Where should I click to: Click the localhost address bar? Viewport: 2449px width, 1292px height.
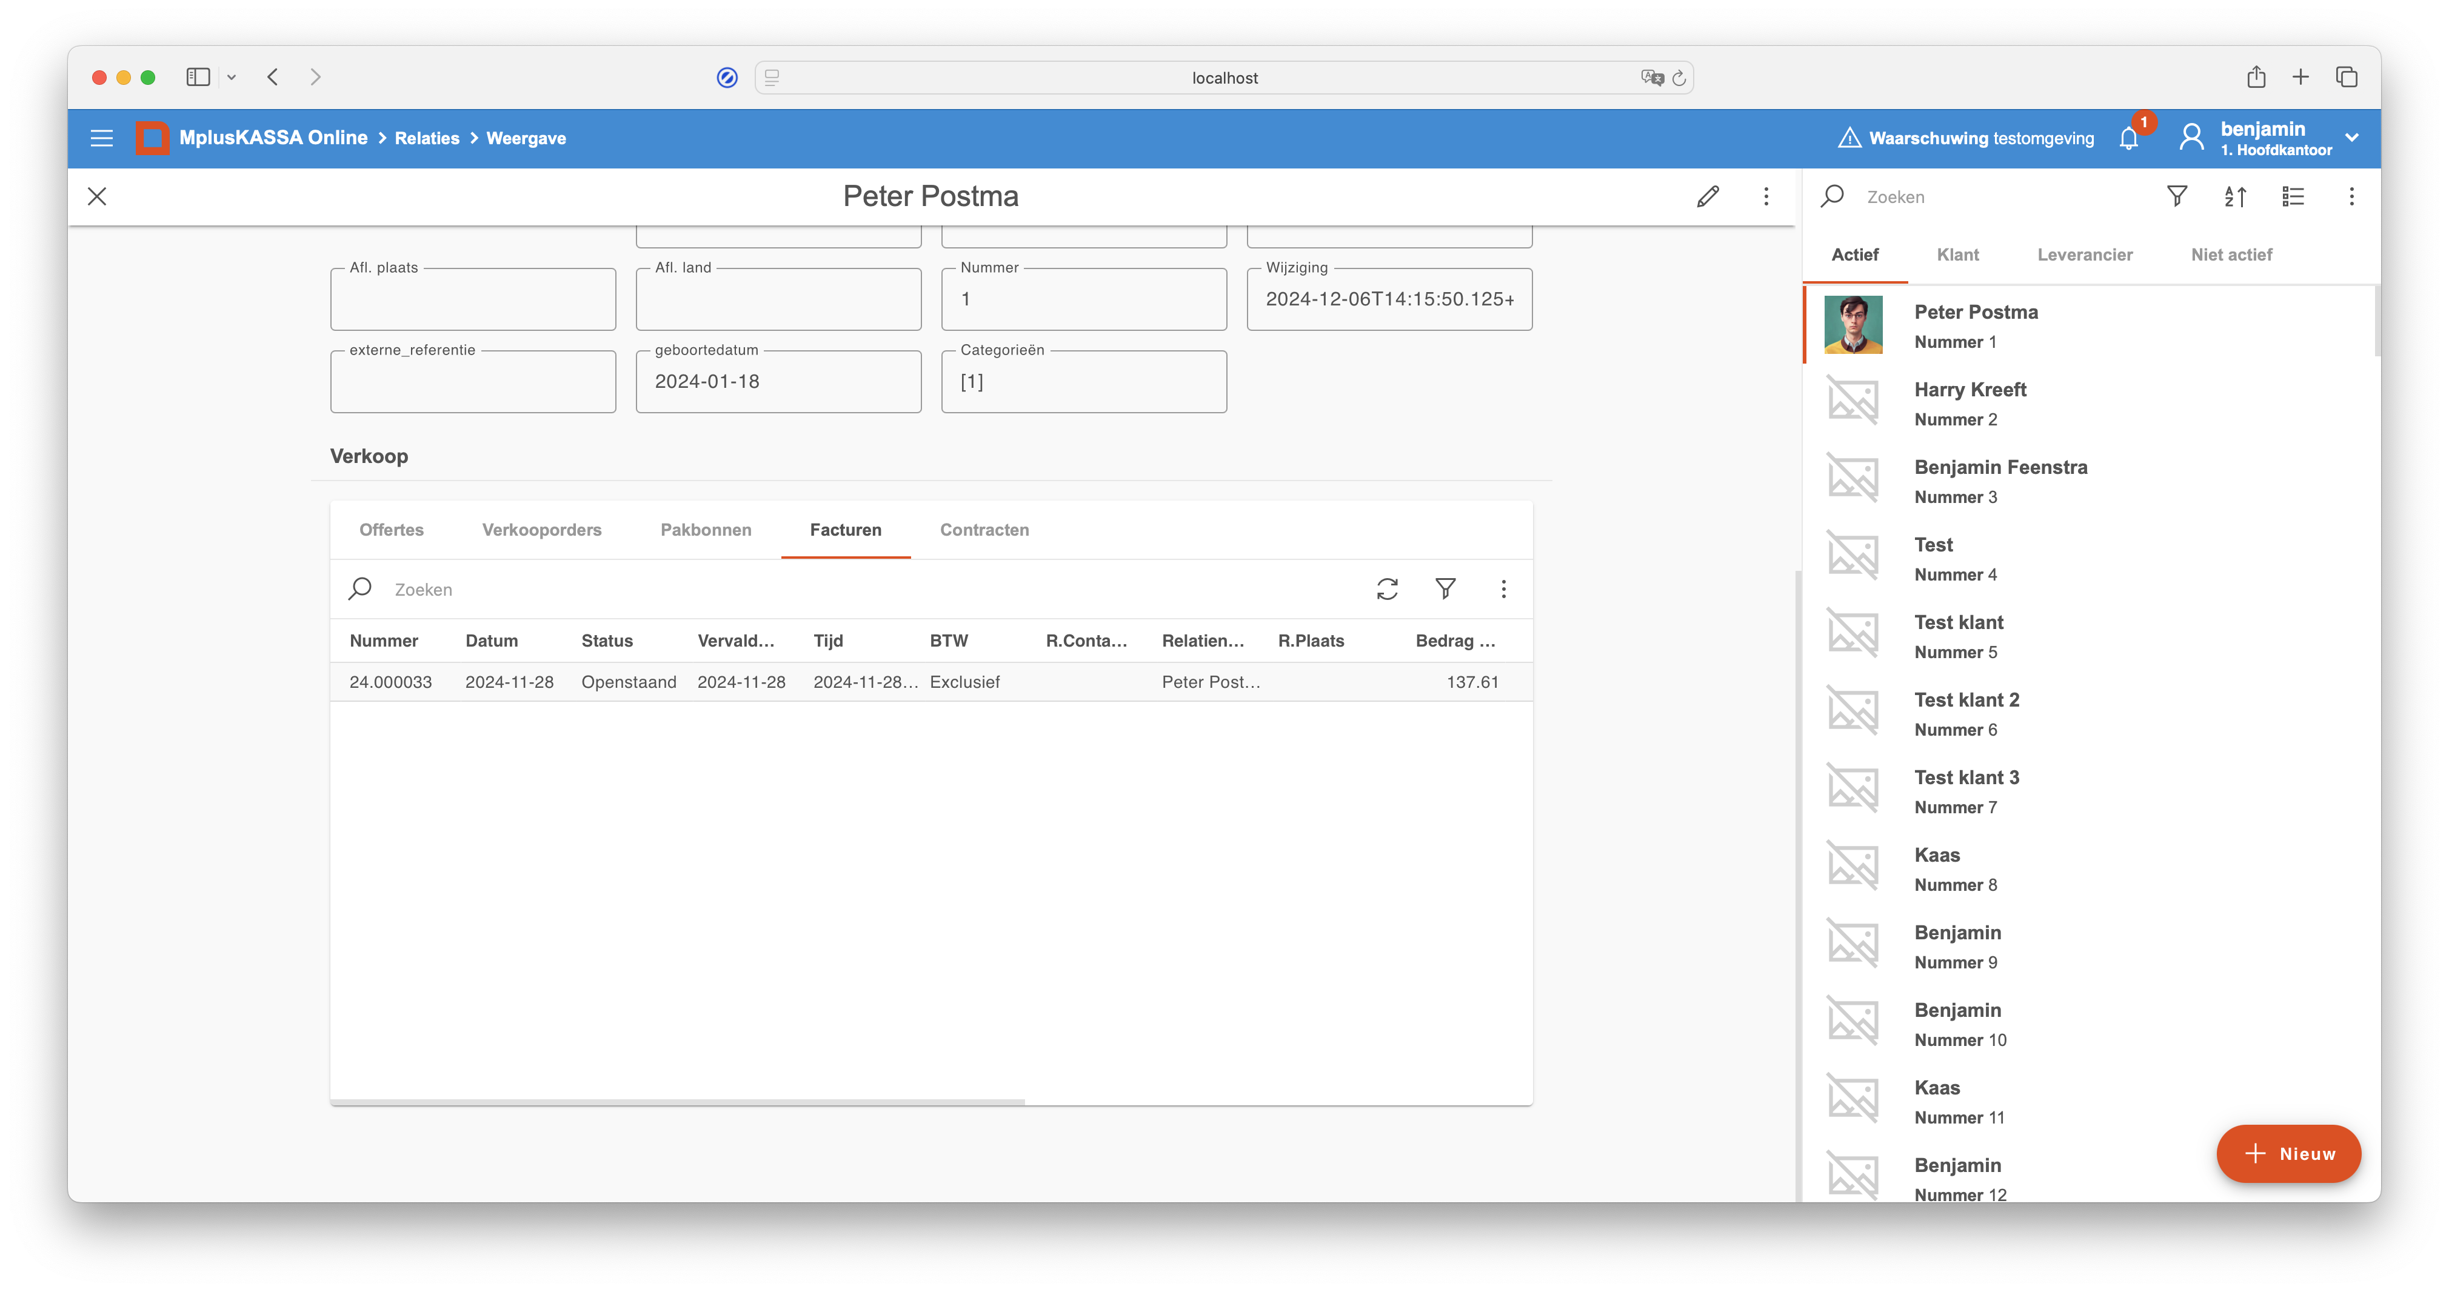pyautogui.click(x=1224, y=78)
